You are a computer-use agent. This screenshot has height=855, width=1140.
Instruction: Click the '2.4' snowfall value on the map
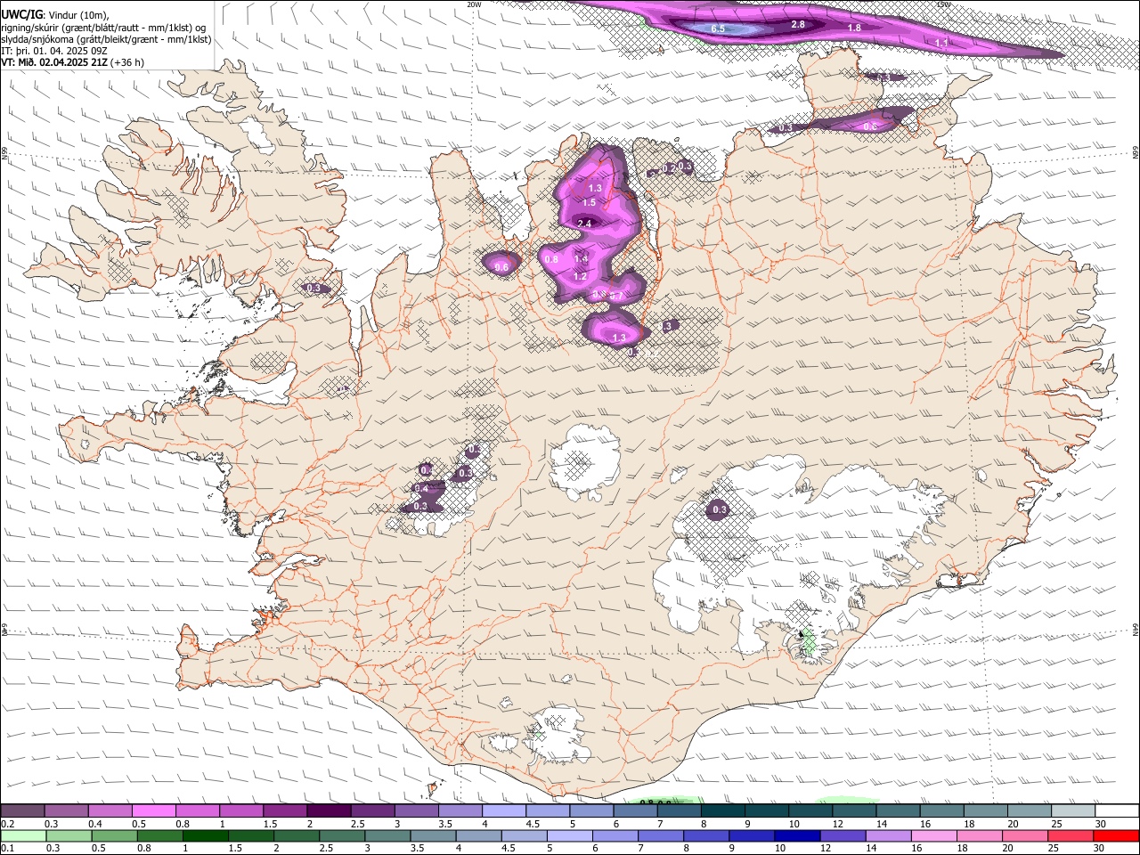point(584,224)
